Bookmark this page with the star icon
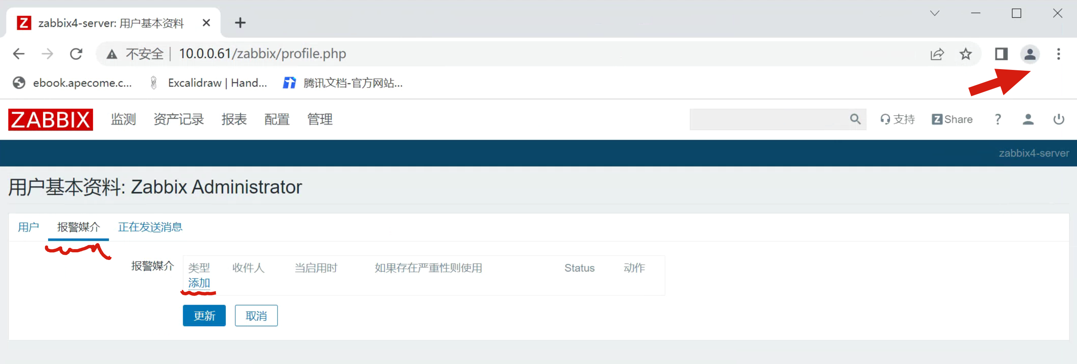 (x=965, y=54)
